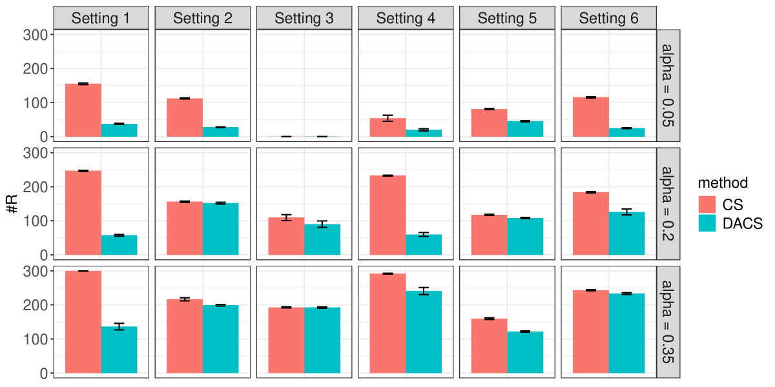Click the CS bar in Setting 1, alpha 0.35

83,322
